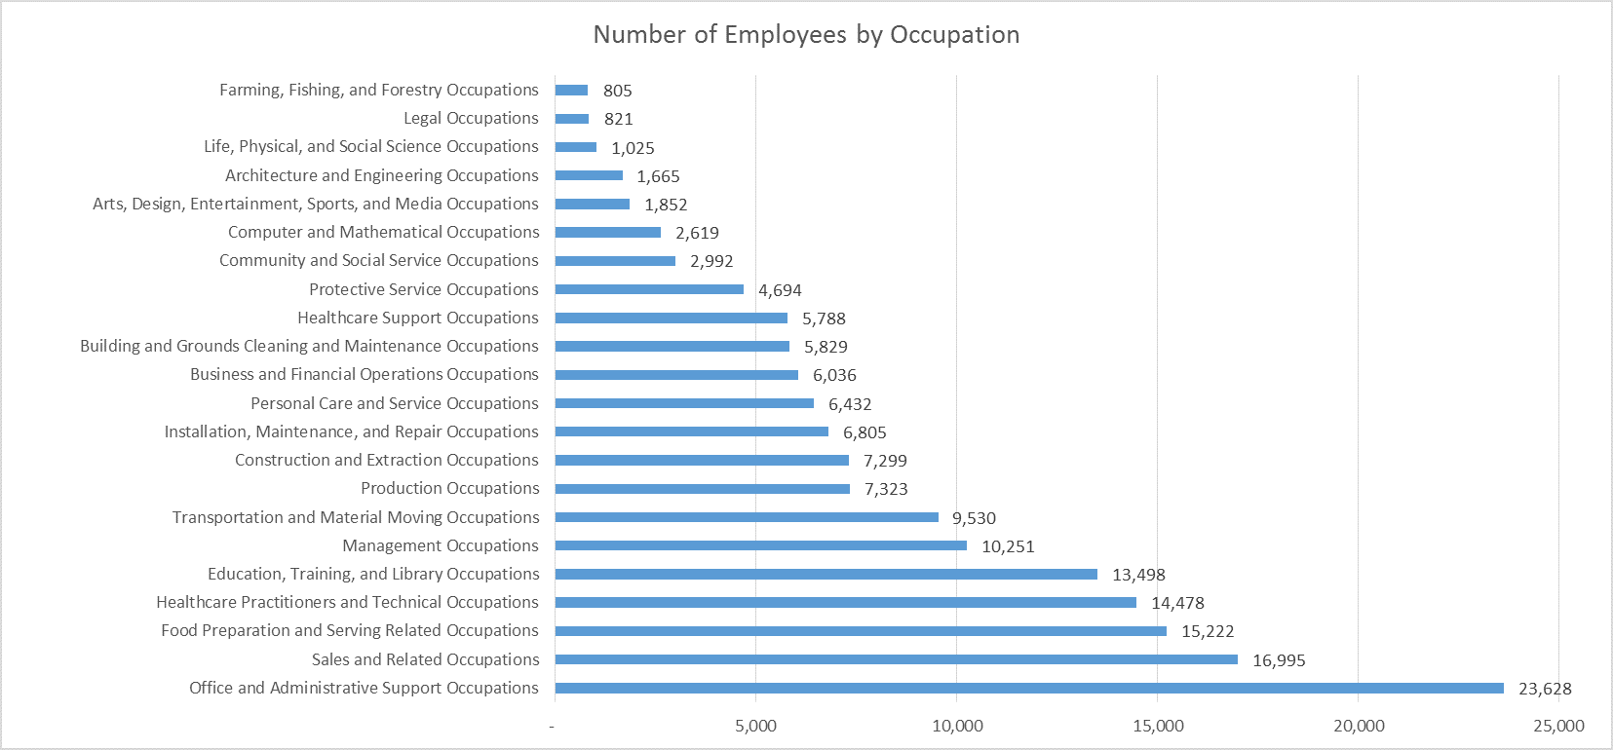Click the 20,000 axis tick label
The width and height of the screenshot is (1613, 750).
click(1359, 726)
